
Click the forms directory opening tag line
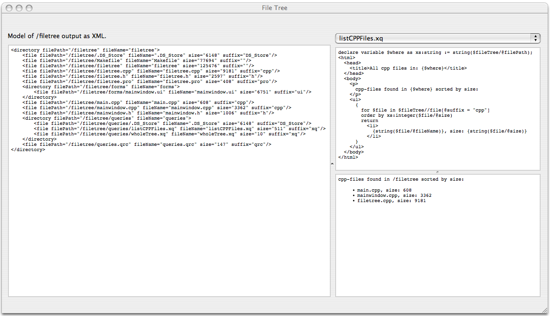click(101, 87)
